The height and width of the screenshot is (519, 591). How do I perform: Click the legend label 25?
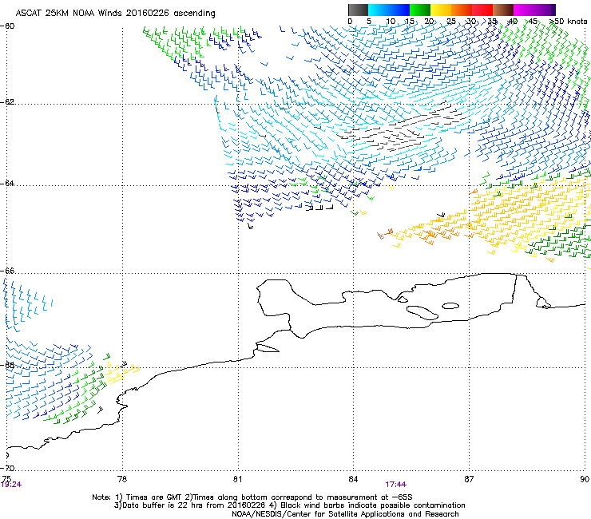[x=451, y=22]
